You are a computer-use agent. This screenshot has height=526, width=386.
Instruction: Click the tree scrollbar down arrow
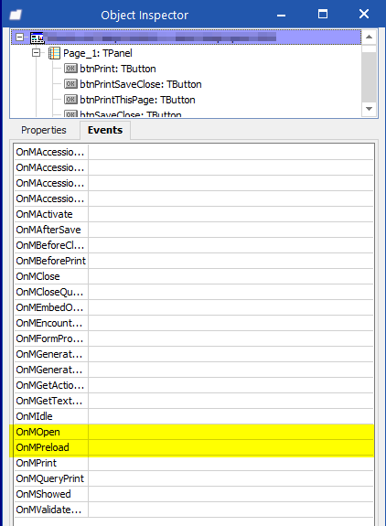coord(369,109)
